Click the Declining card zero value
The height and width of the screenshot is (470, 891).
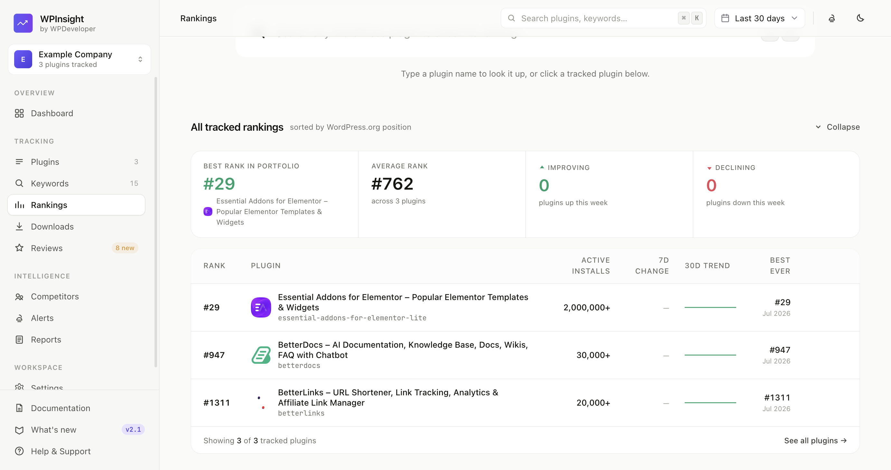point(711,185)
